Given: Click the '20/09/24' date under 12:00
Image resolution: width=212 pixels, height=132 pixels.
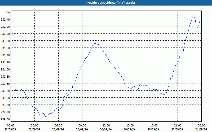Looking at the screenshot, I should pyautogui.click(x=106, y=129).
